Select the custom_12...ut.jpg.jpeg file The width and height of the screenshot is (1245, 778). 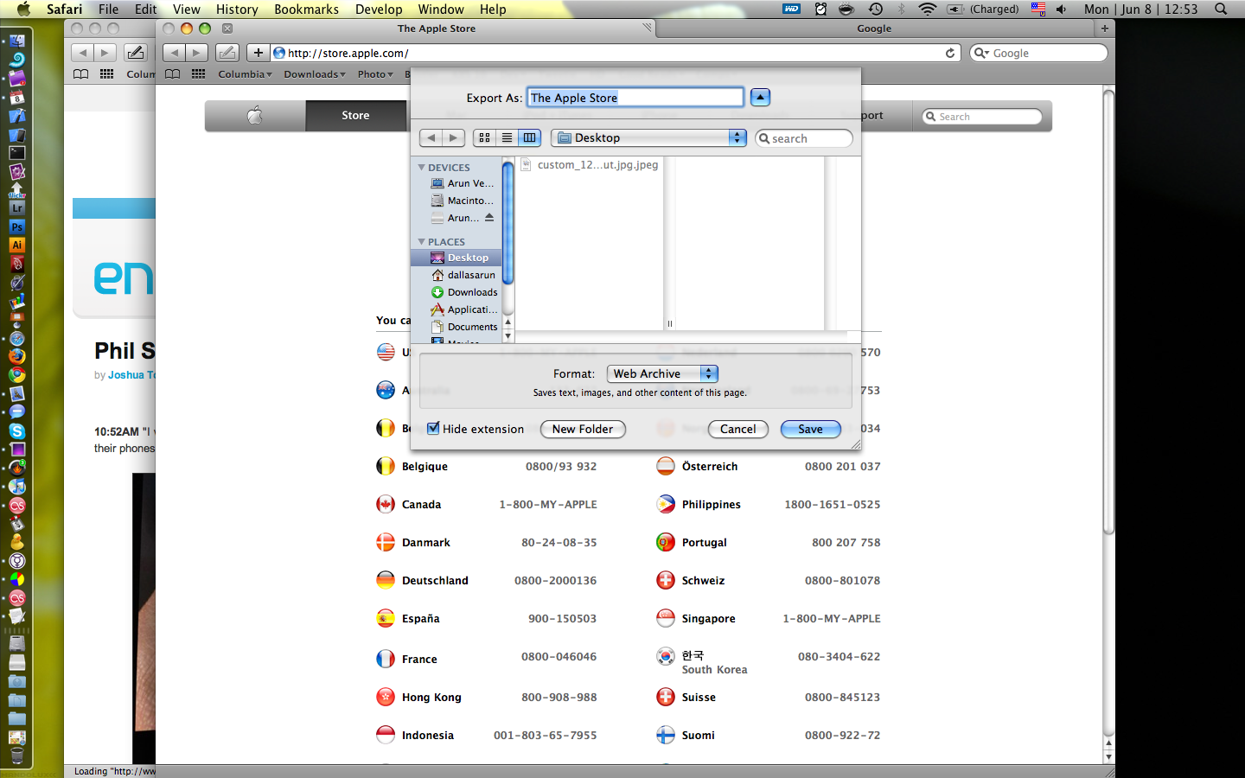pyautogui.click(x=590, y=165)
